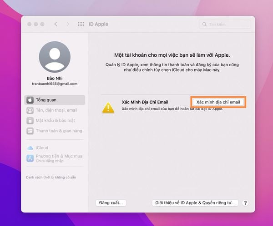Screen dimensions: 273x226
Task: Click the tranbaonhi655@gmail.com email text
Action: 55,84
